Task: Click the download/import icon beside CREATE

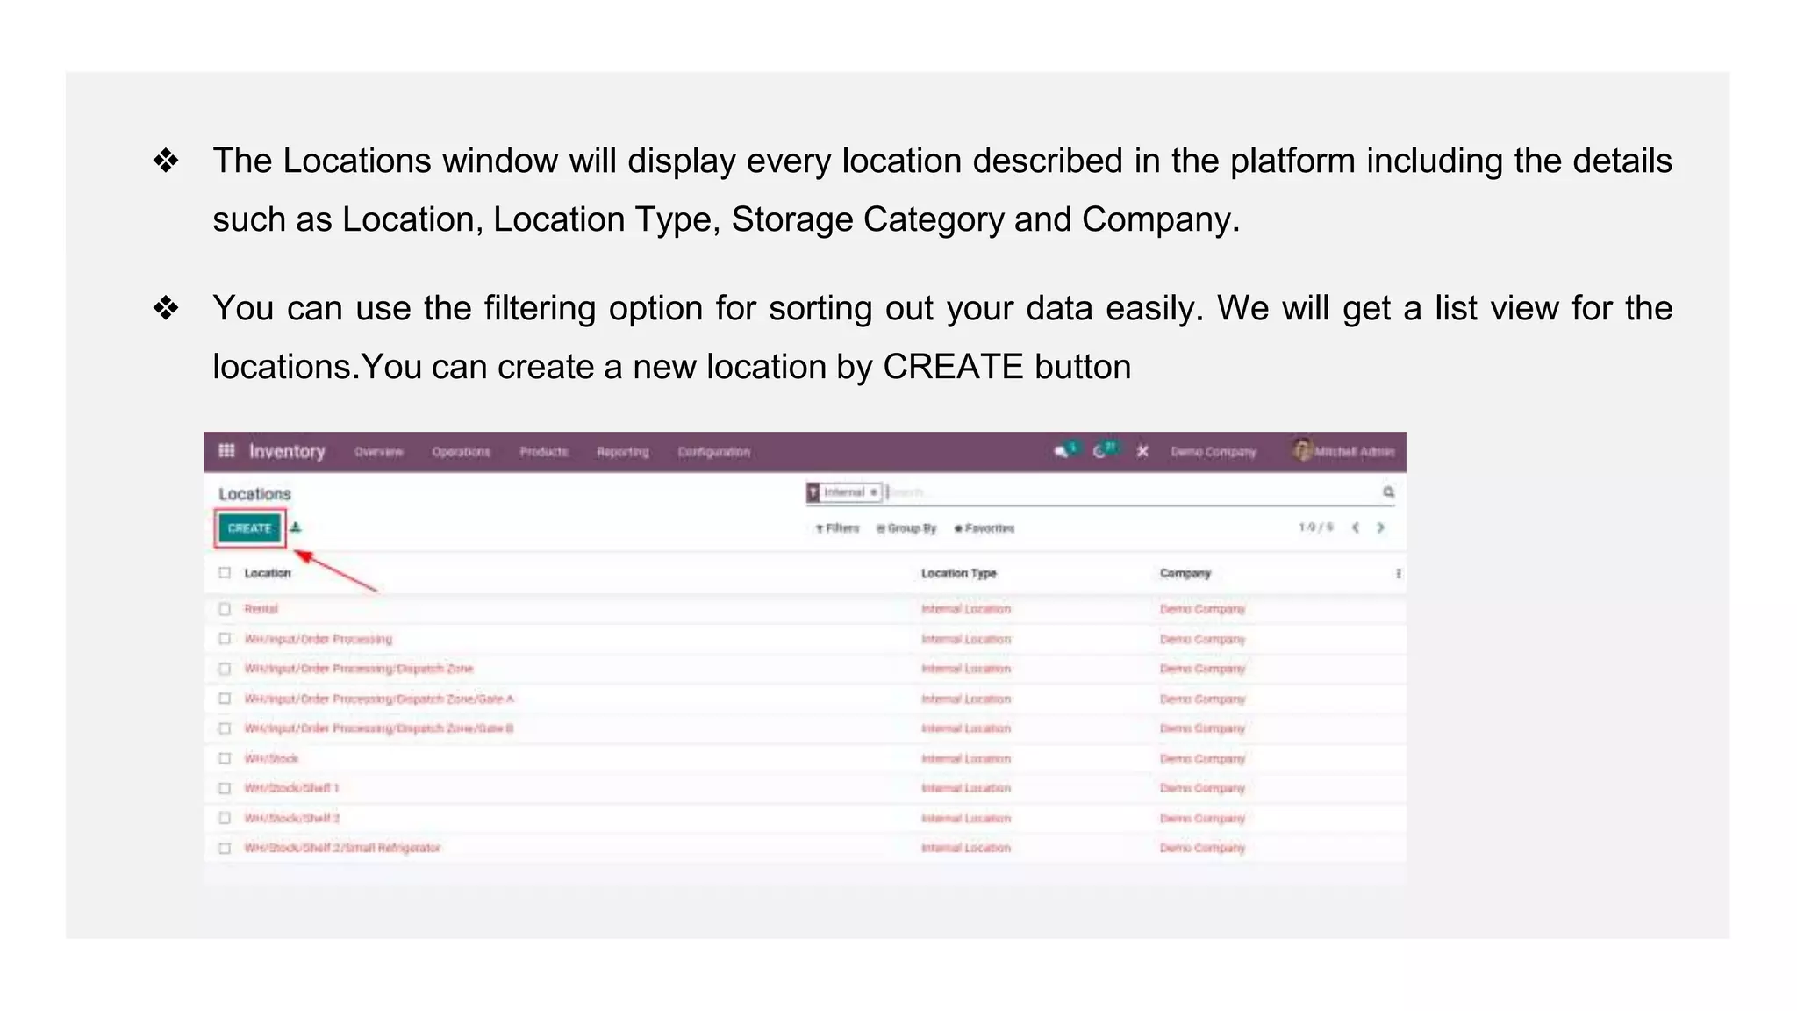Action: (296, 527)
